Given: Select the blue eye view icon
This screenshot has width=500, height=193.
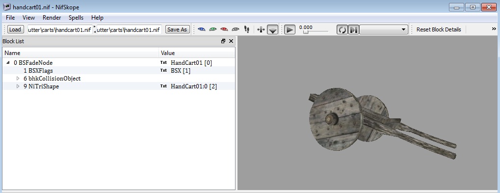Looking at the screenshot, I should (x=202, y=29).
